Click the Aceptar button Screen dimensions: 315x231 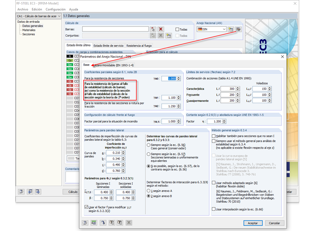(253, 223)
